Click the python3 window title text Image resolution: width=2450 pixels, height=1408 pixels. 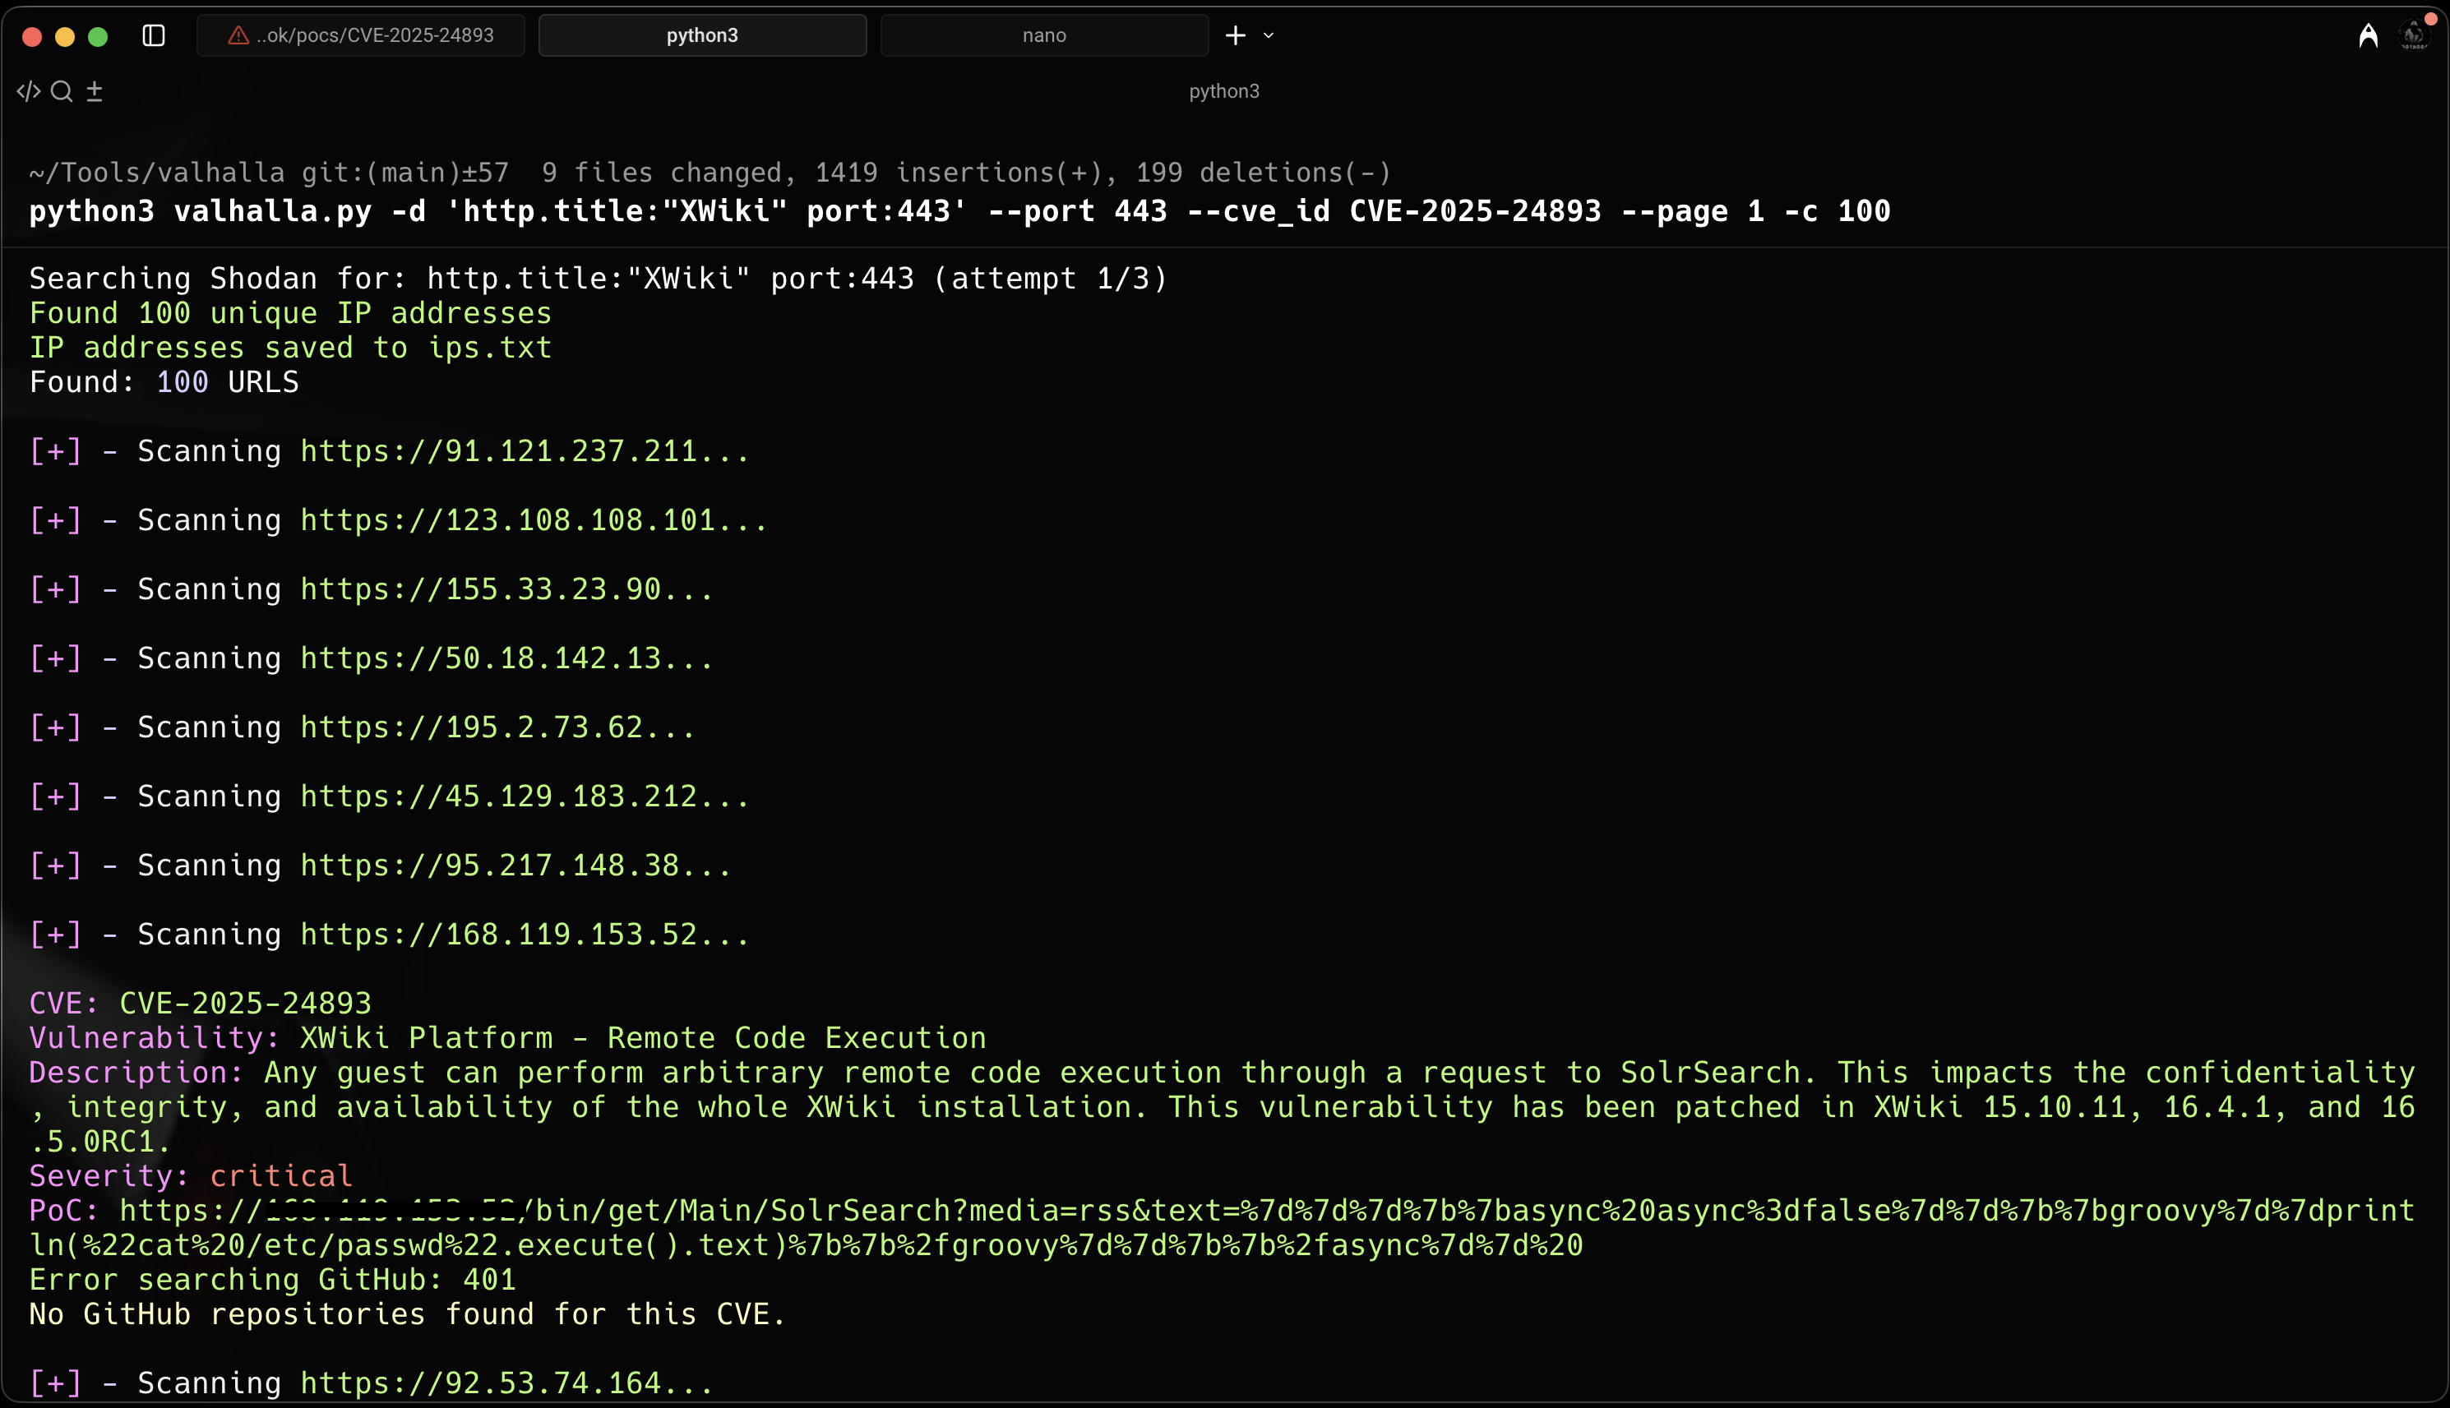tap(1224, 91)
